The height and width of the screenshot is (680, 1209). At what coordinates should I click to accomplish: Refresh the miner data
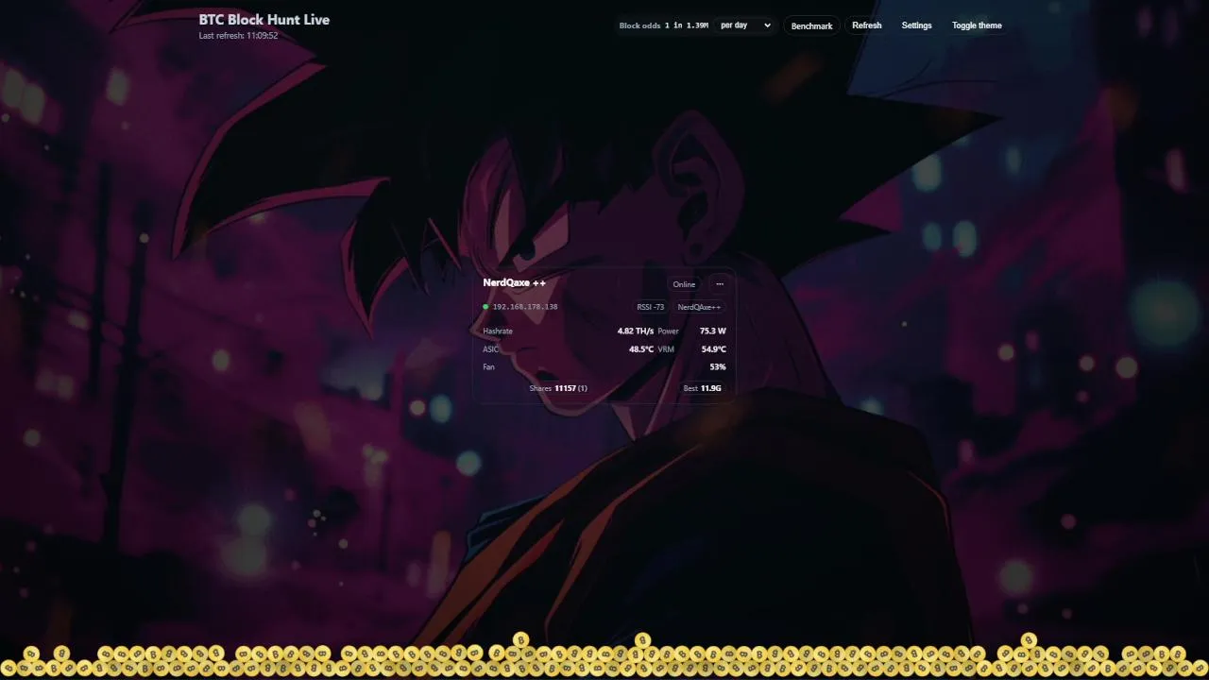866,25
